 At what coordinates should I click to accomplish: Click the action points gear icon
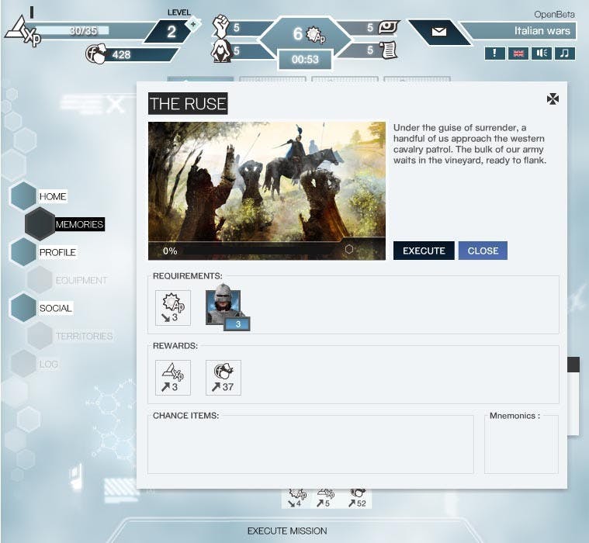316,35
